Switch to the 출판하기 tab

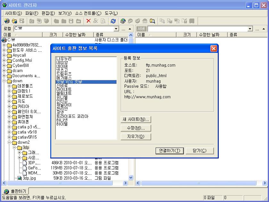click(x=15, y=191)
